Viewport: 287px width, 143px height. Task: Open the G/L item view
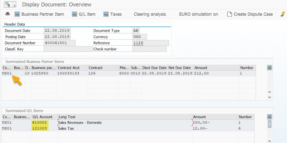tap(84, 14)
